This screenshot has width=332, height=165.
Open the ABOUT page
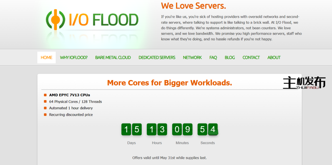coord(274,57)
